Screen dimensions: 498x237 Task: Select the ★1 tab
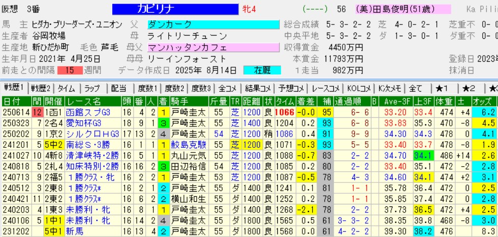click(x=441, y=88)
